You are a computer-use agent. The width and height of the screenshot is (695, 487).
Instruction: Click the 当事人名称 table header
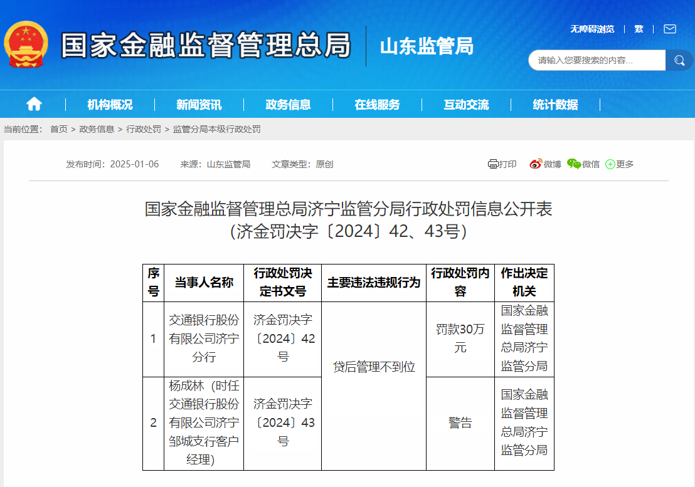(204, 283)
